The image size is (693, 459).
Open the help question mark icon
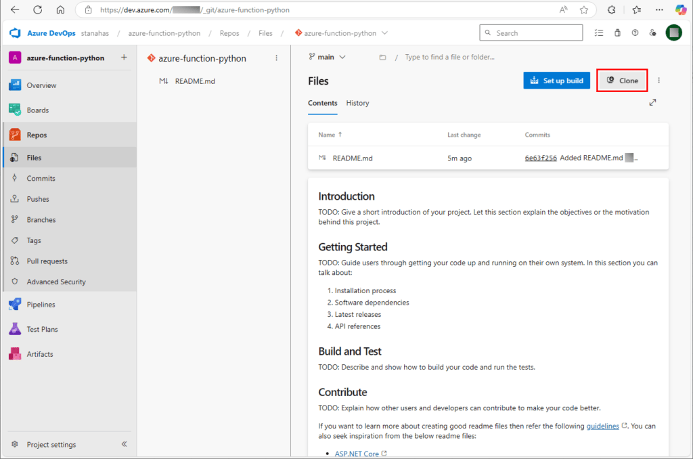[x=635, y=32]
